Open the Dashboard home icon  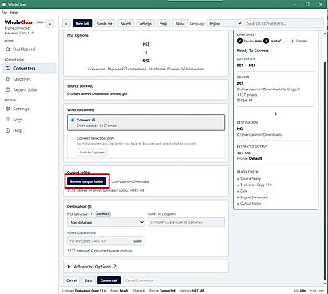[8, 50]
